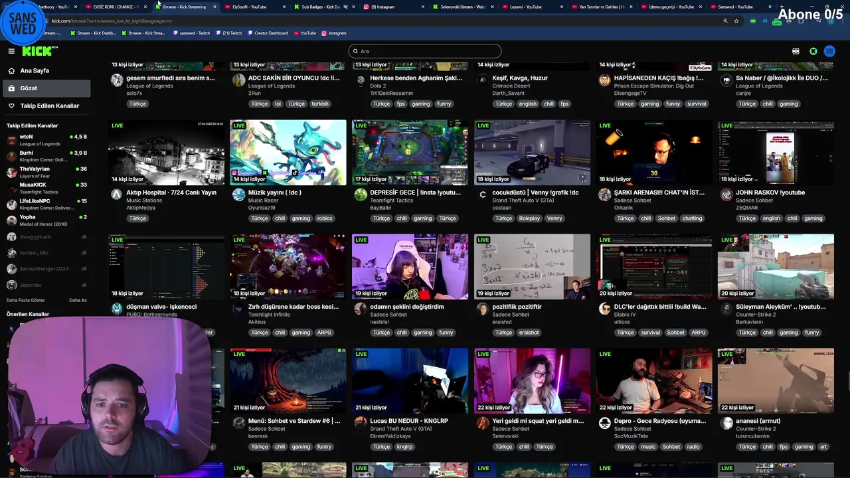The width and height of the screenshot is (850, 478).
Task: Open sanswed - Twitch bookmark
Action: 191,33
